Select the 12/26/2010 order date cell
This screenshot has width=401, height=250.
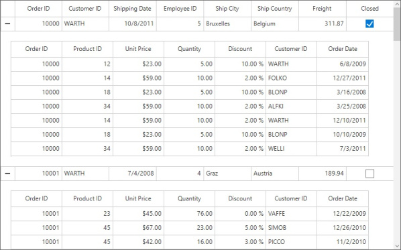pos(343,228)
